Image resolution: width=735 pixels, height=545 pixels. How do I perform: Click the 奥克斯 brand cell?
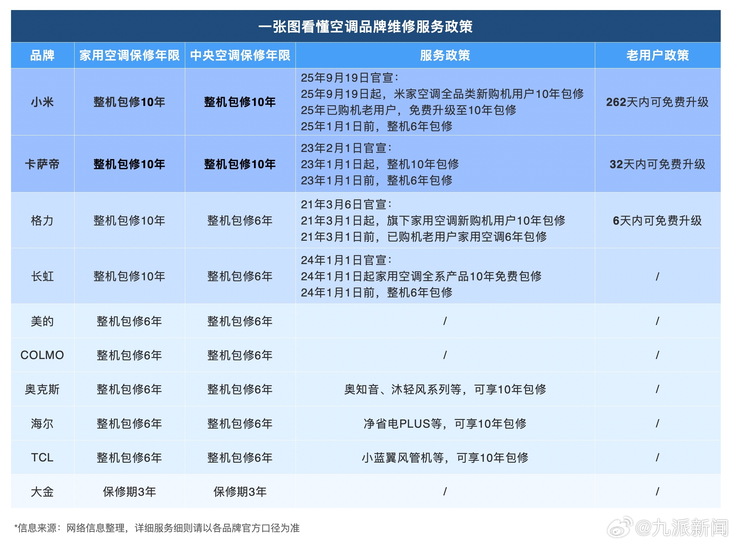[x=42, y=389]
